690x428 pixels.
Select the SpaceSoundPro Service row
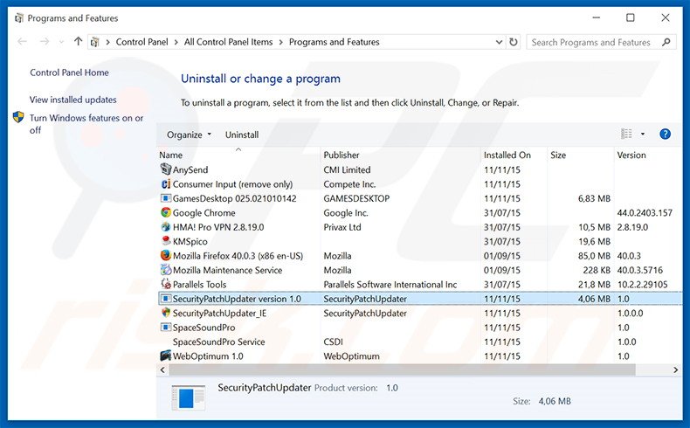coord(419,342)
